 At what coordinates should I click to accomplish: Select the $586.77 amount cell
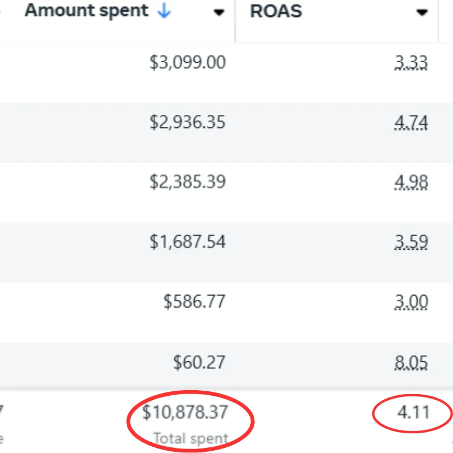point(194,302)
